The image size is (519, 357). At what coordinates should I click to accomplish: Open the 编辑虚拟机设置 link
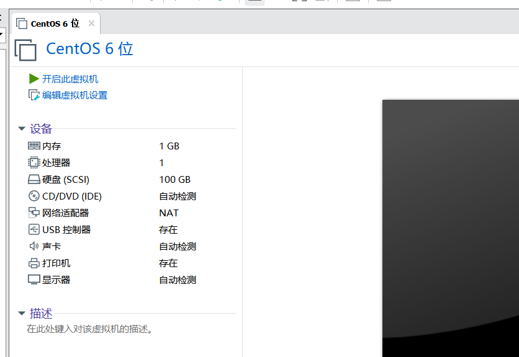point(74,95)
